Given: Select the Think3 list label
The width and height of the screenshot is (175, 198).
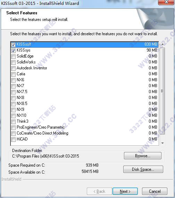Looking at the screenshot, I should pos(23,121).
